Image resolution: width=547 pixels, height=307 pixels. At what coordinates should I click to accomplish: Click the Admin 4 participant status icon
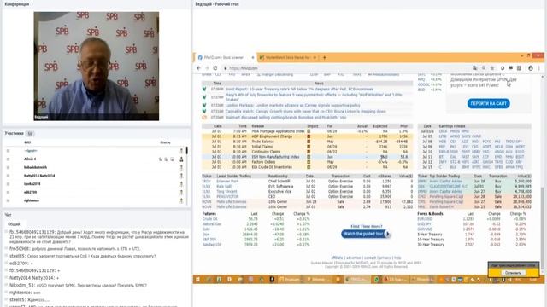(x=181, y=159)
